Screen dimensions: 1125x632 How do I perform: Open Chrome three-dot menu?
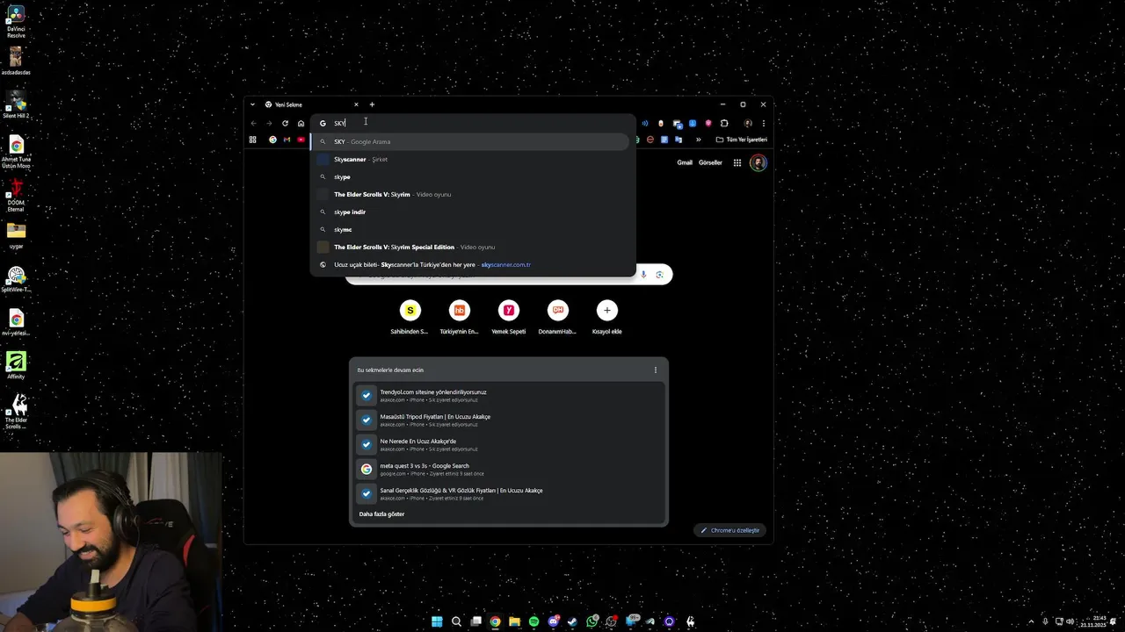[763, 123]
